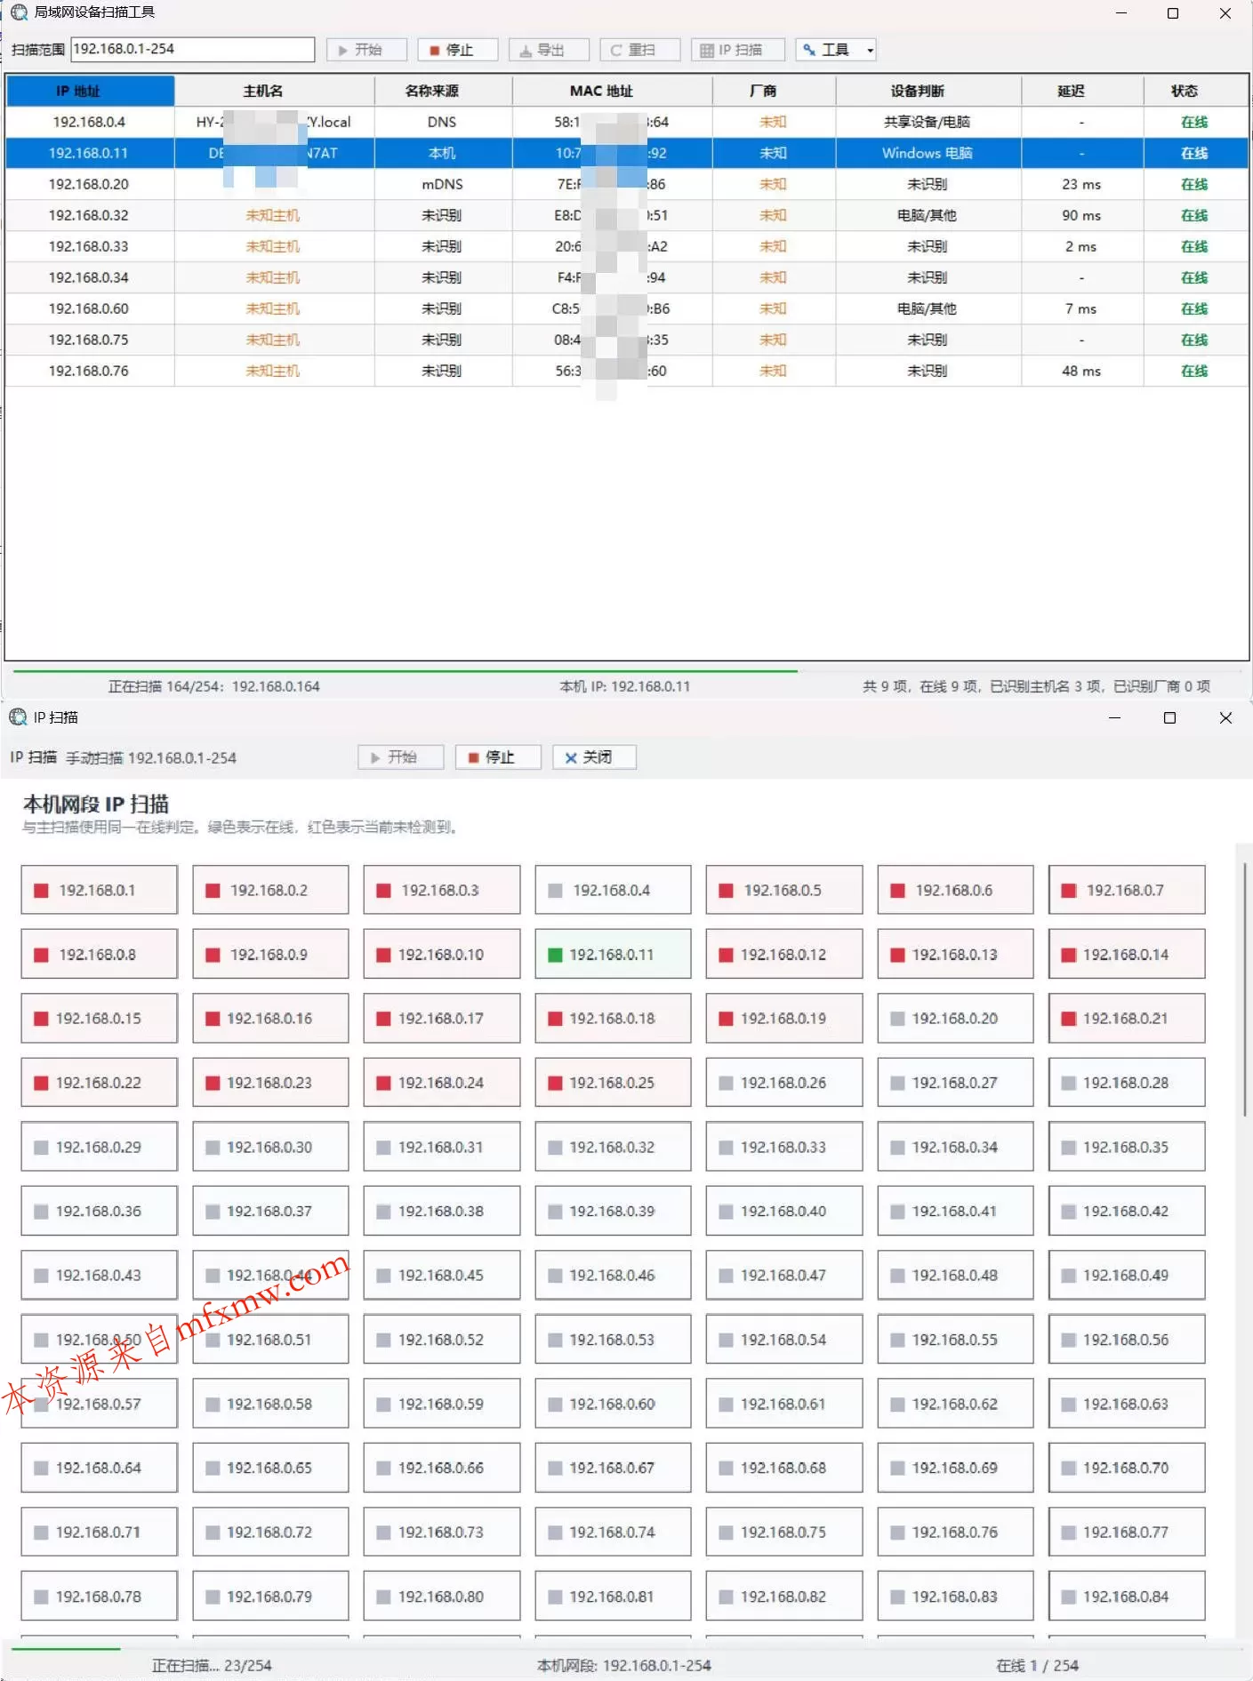Sort by the 厂商 column header
1253x1681 pixels.
774,91
